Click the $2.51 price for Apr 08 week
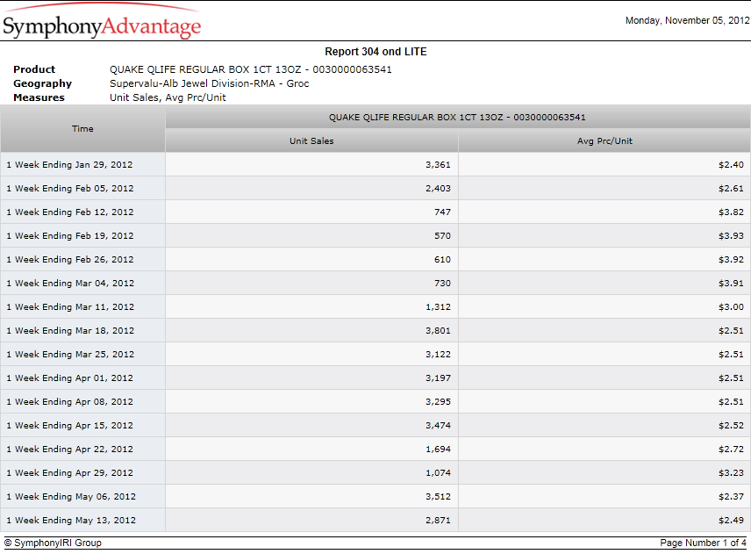Screen dimensions: 751x554 (x=731, y=402)
